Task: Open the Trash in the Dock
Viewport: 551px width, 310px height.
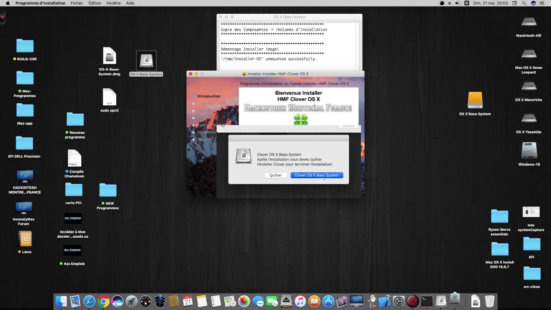Action: (x=489, y=301)
